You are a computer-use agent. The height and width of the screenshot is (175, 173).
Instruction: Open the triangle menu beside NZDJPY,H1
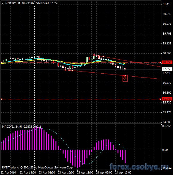3,3
